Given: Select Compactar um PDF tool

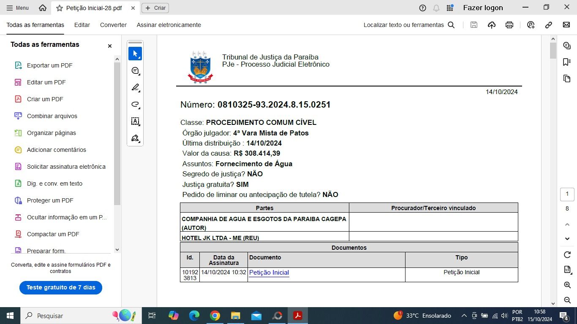Looking at the screenshot, I should 53,234.
